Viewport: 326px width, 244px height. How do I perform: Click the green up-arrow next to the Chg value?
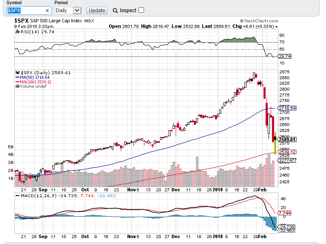[276, 27]
